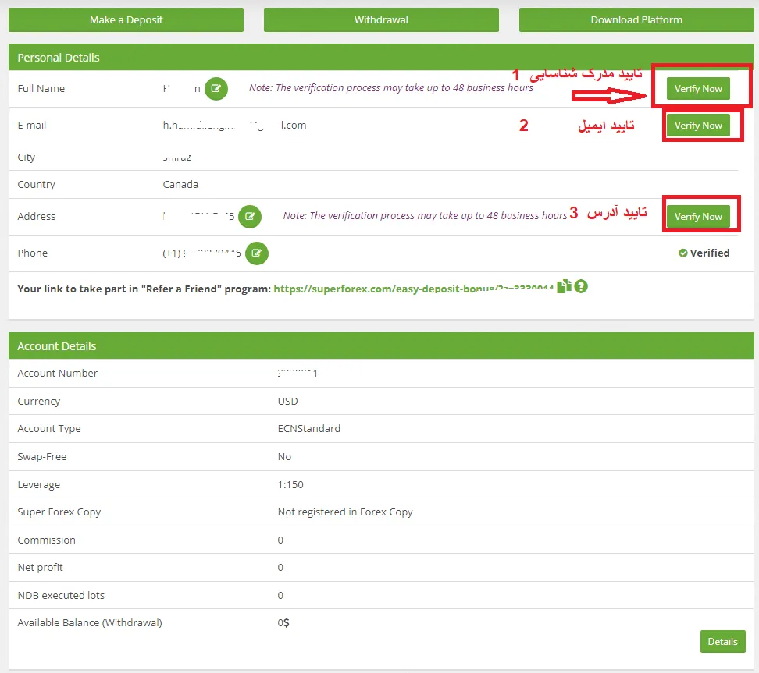Click the green question mark icon
Viewport: 759px width, 673px height.
coord(581,287)
